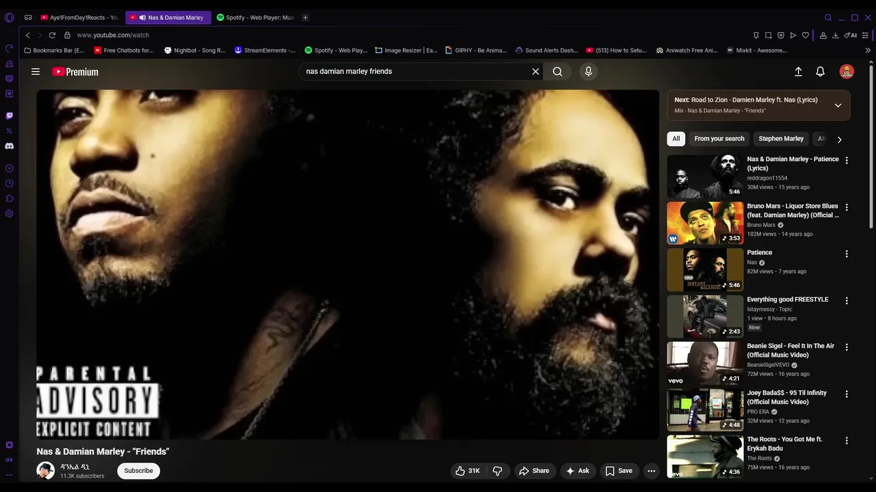The width and height of the screenshot is (876, 492).
Task: Switch to Spotify Web Player browser tab
Action: (255, 18)
